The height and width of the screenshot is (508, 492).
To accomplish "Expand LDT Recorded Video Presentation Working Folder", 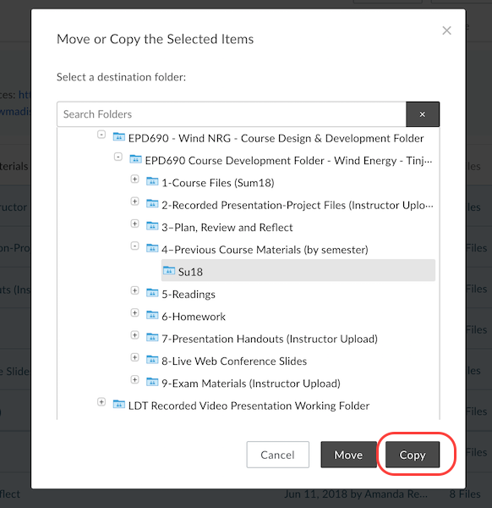I will (101, 402).
